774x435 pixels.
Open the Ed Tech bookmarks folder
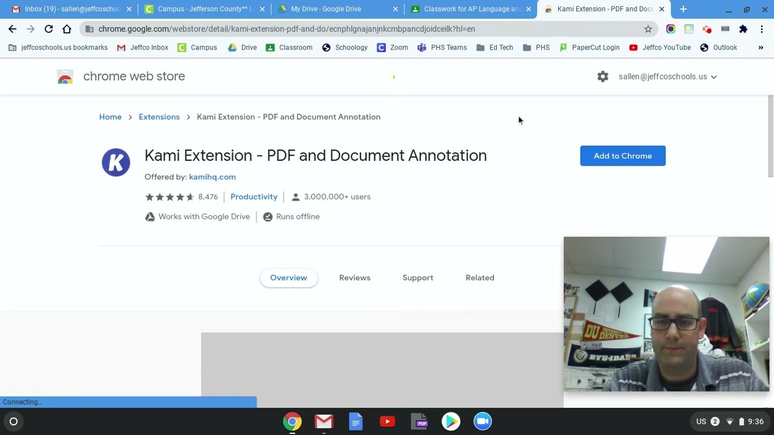point(495,48)
